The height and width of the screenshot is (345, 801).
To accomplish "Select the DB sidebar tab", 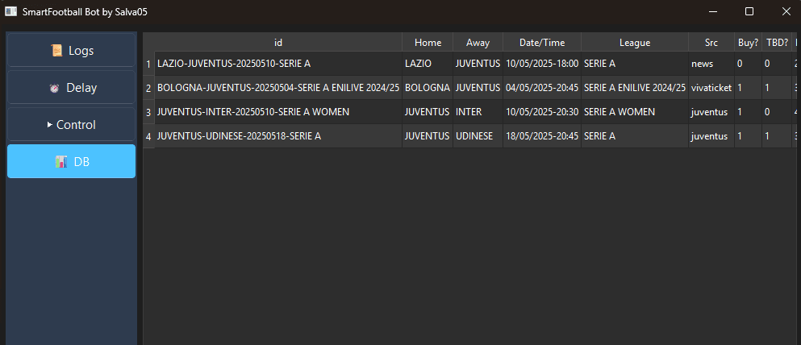I will (x=72, y=162).
